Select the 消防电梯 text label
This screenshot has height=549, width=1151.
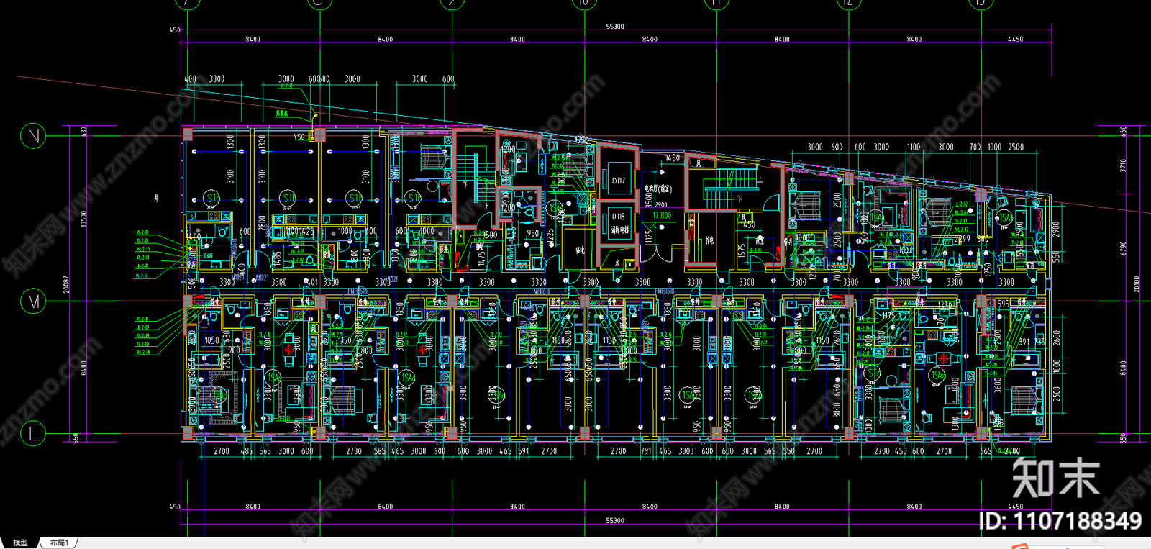click(x=619, y=230)
